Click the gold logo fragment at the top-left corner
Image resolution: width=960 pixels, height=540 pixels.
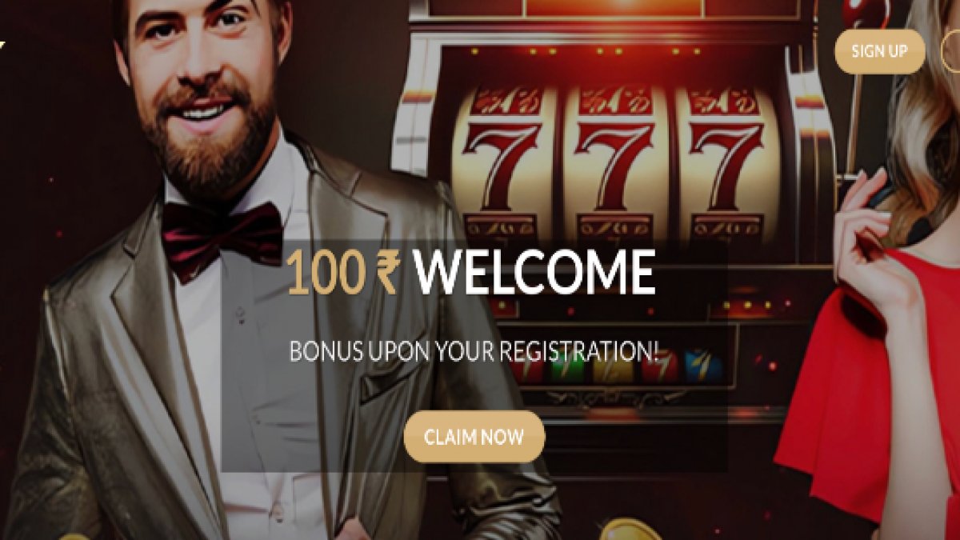2,44
